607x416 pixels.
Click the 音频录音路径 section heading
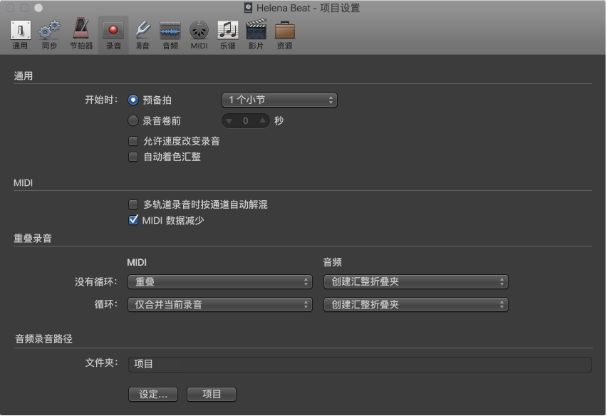pos(43,339)
